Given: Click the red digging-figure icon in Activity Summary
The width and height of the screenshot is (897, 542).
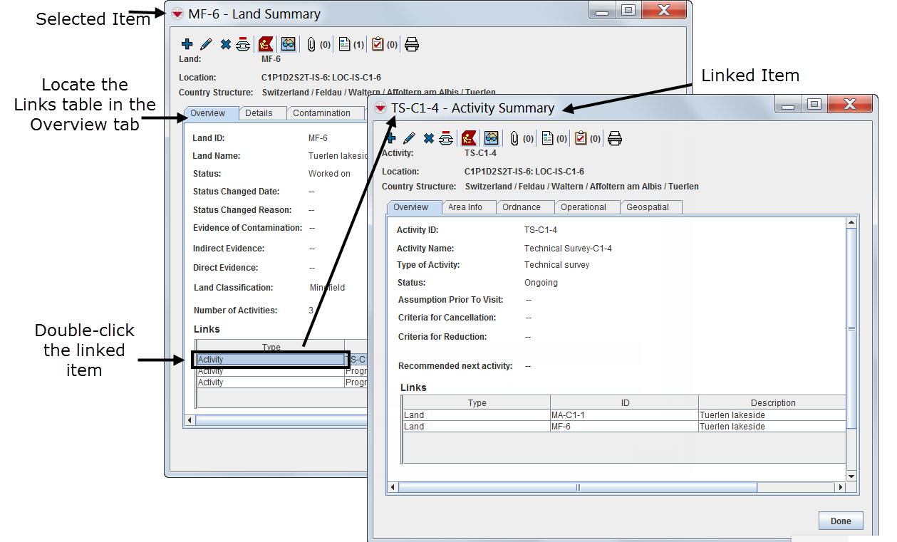Looking at the screenshot, I should coord(469,138).
